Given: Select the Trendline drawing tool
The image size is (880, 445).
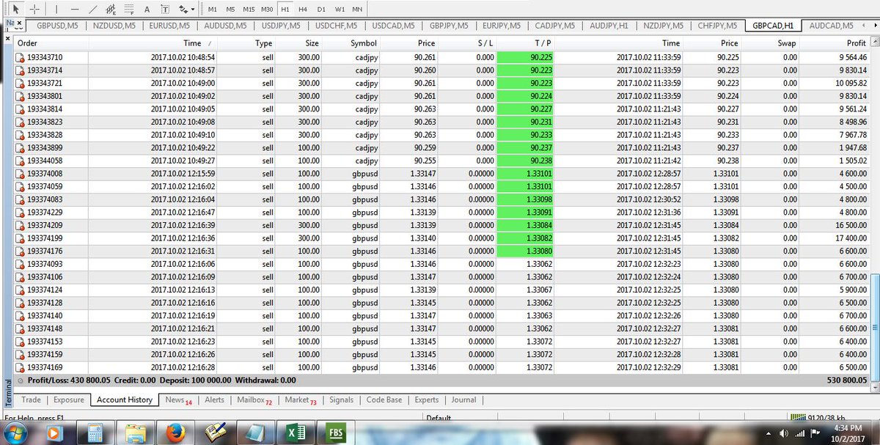Looking at the screenshot, I should pos(92,9).
